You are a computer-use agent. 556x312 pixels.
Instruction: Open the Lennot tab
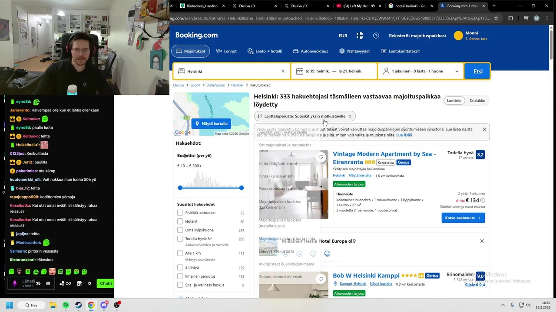(x=226, y=51)
